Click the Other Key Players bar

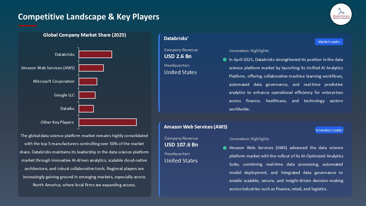108,122
